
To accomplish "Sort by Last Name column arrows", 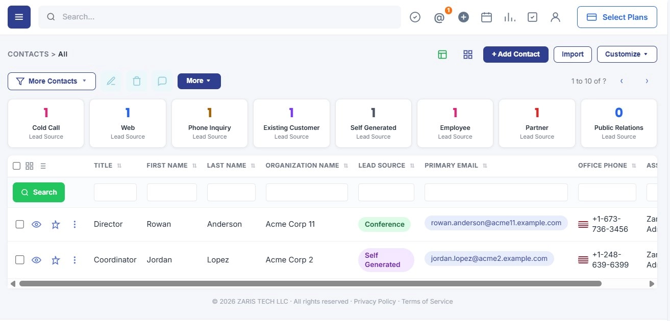I will (x=253, y=166).
